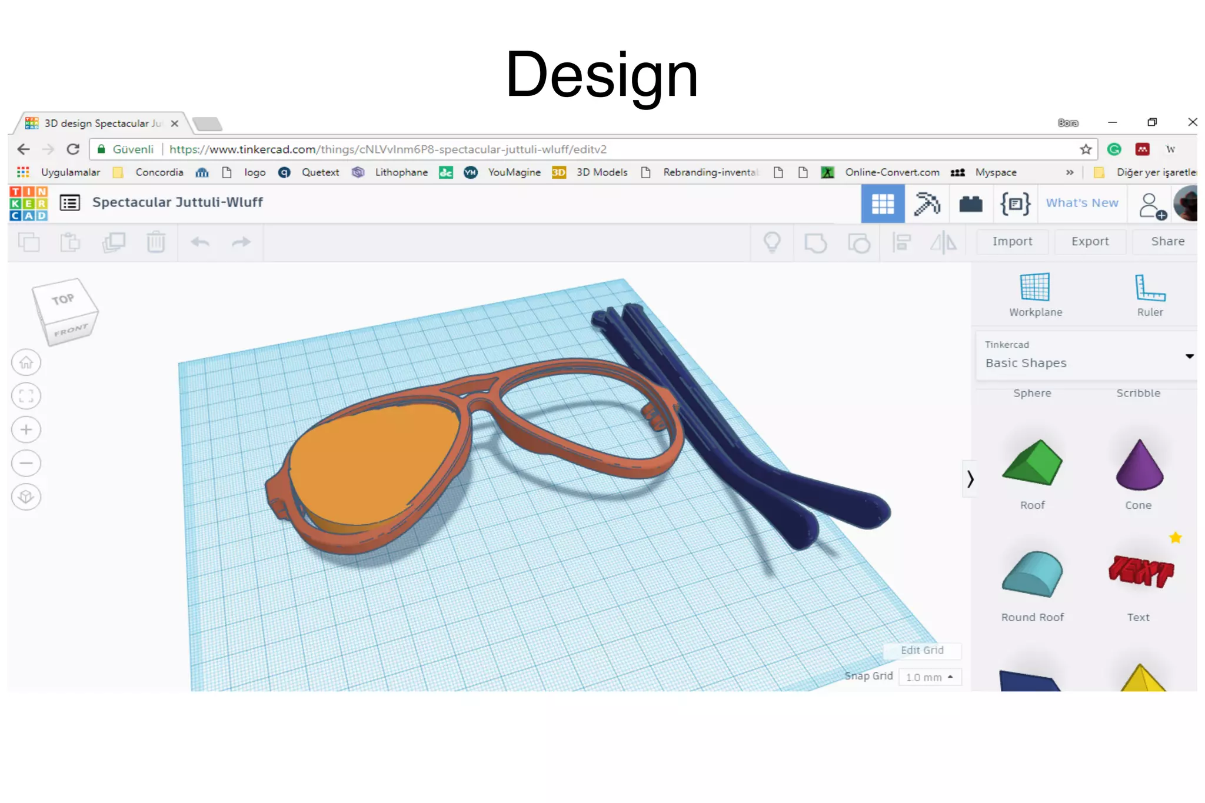Collapse the shapes panel chevron
This screenshot has height=803, width=1205.
(970, 479)
